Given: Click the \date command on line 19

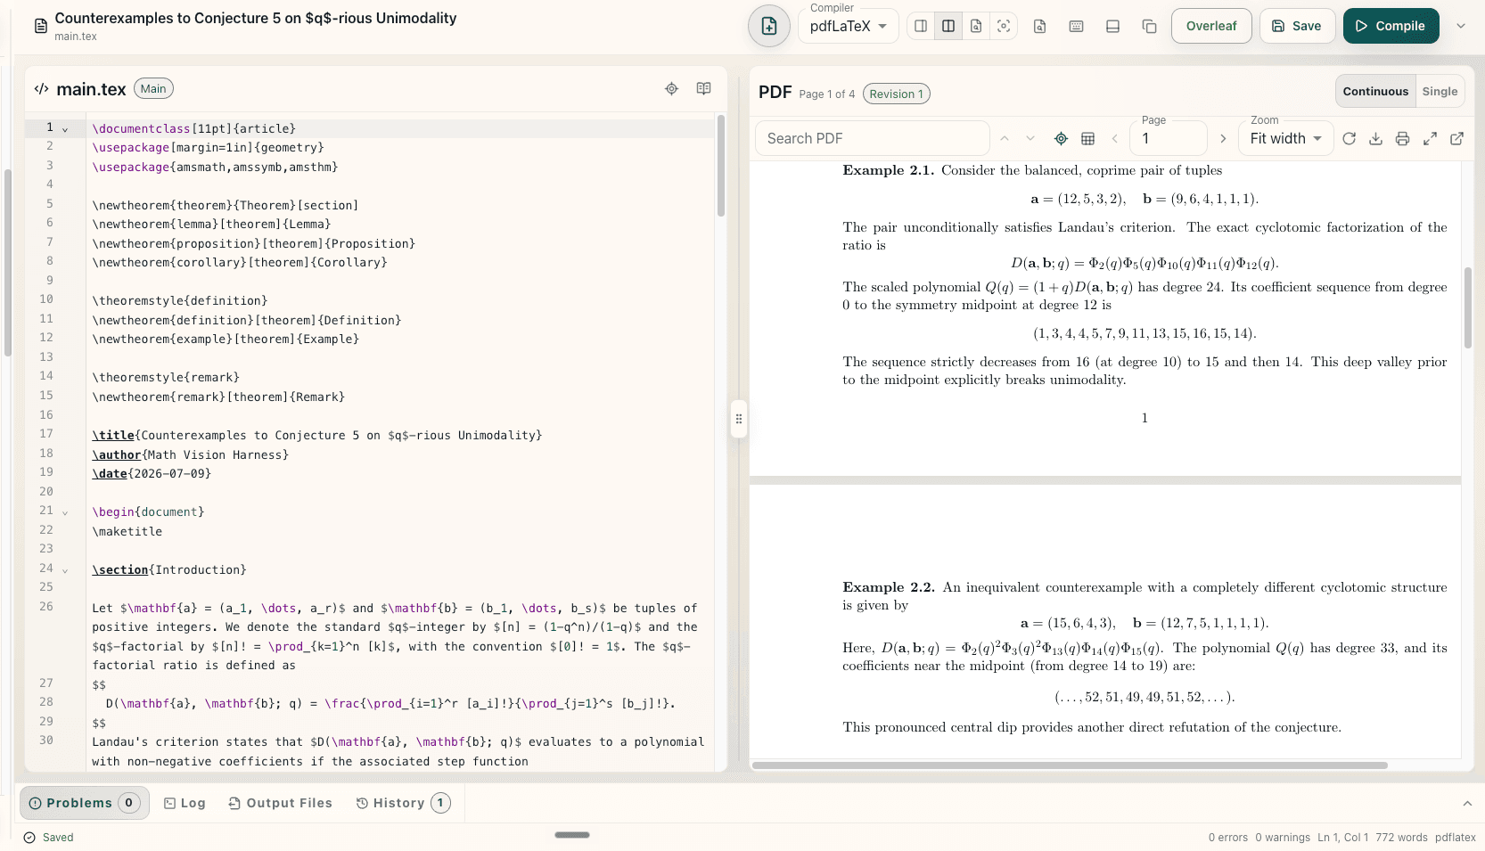Looking at the screenshot, I should [x=110, y=473].
